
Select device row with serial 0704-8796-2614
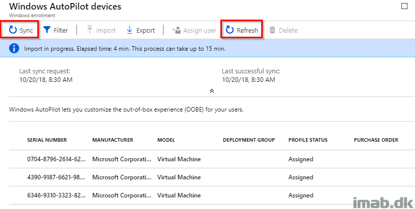212,159
